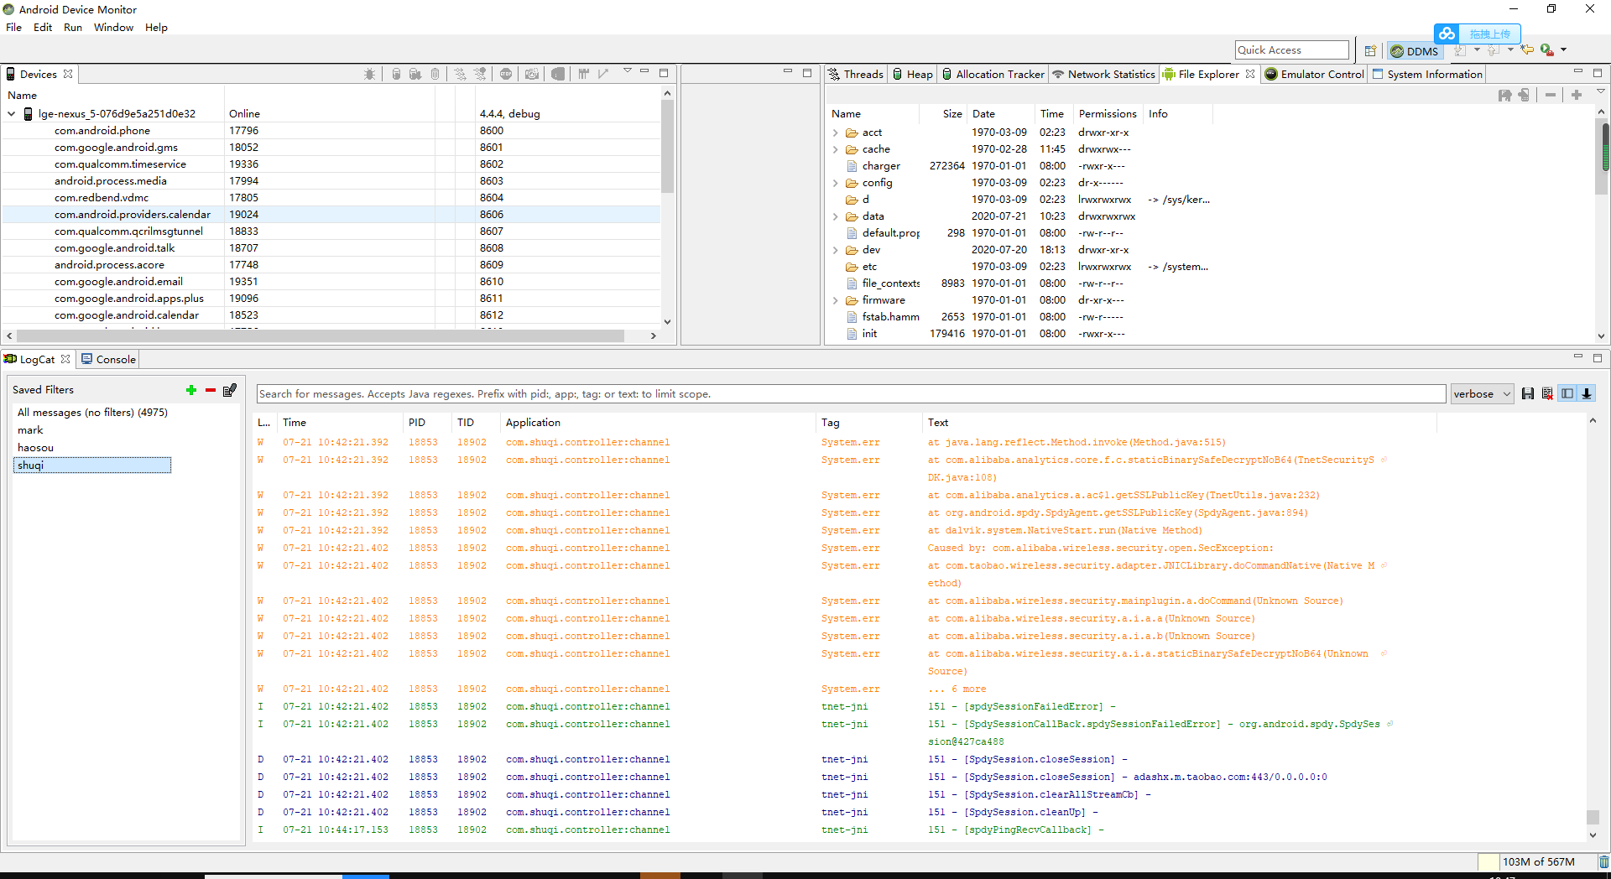This screenshot has width=1611, height=879.
Task: Open the Run menu
Action: [73, 27]
